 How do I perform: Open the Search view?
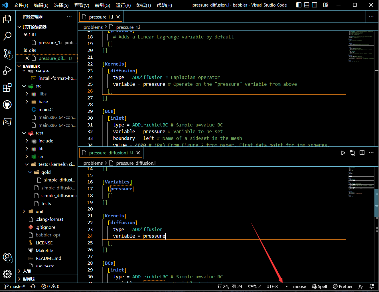click(x=7, y=36)
